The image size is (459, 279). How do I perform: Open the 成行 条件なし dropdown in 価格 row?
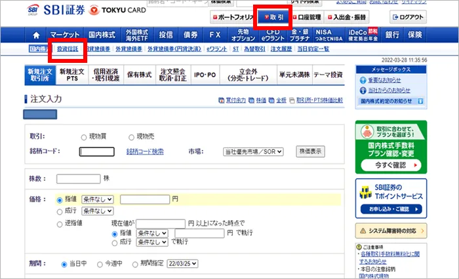coord(98,211)
